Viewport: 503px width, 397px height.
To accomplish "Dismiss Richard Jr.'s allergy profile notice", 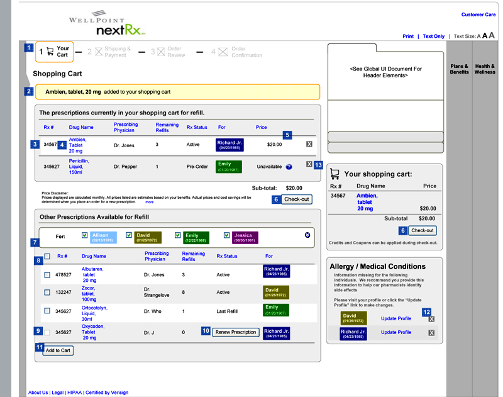I will [x=431, y=332].
